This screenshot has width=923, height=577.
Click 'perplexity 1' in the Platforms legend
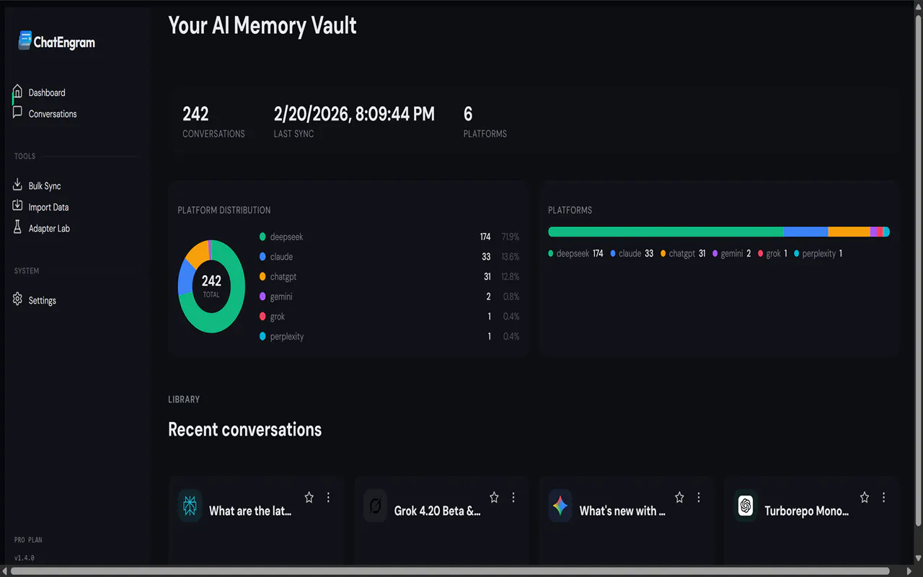pos(818,253)
